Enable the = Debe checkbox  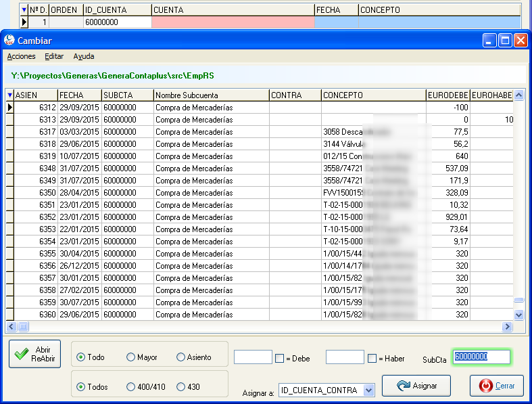coord(279,359)
